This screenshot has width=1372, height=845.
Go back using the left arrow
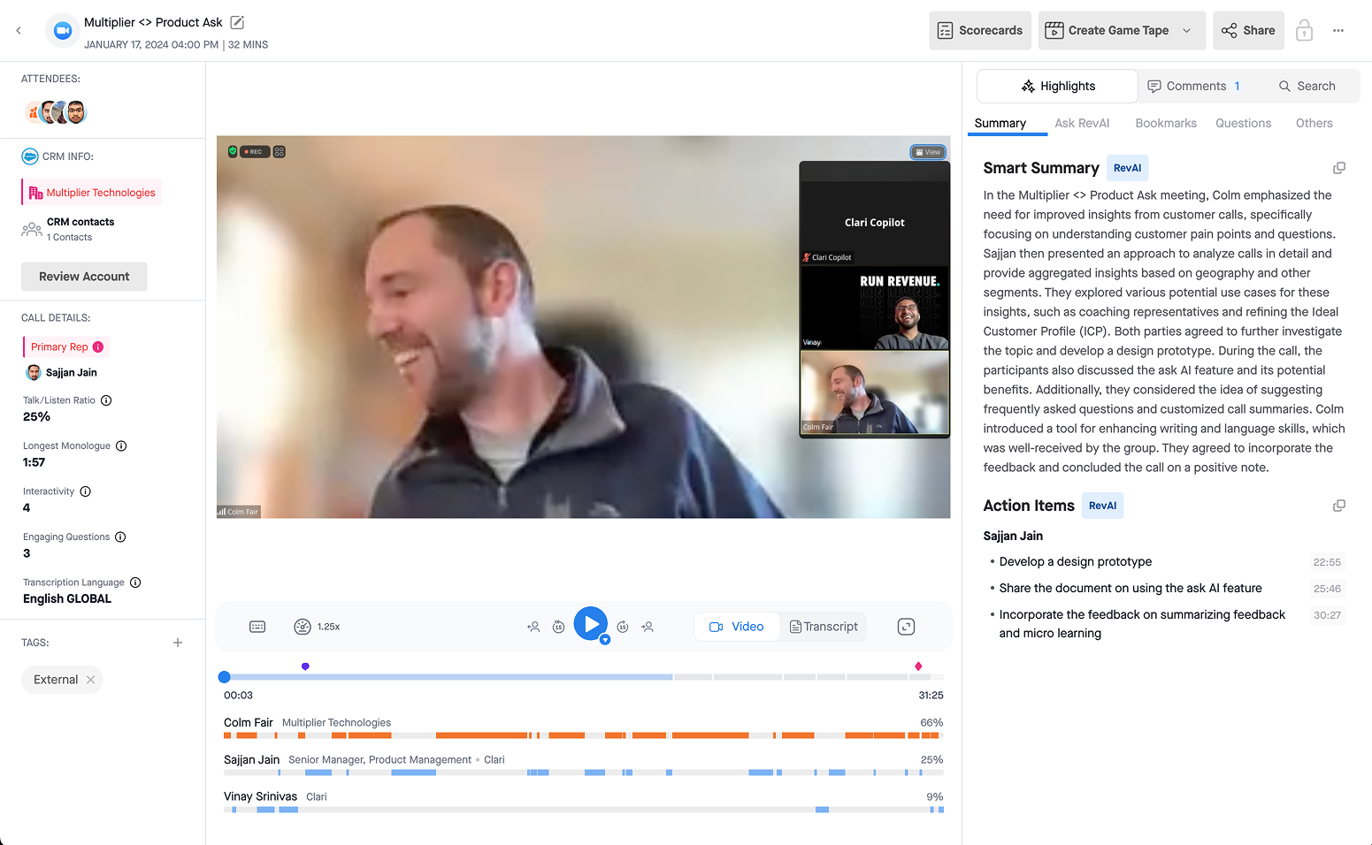(x=19, y=30)
